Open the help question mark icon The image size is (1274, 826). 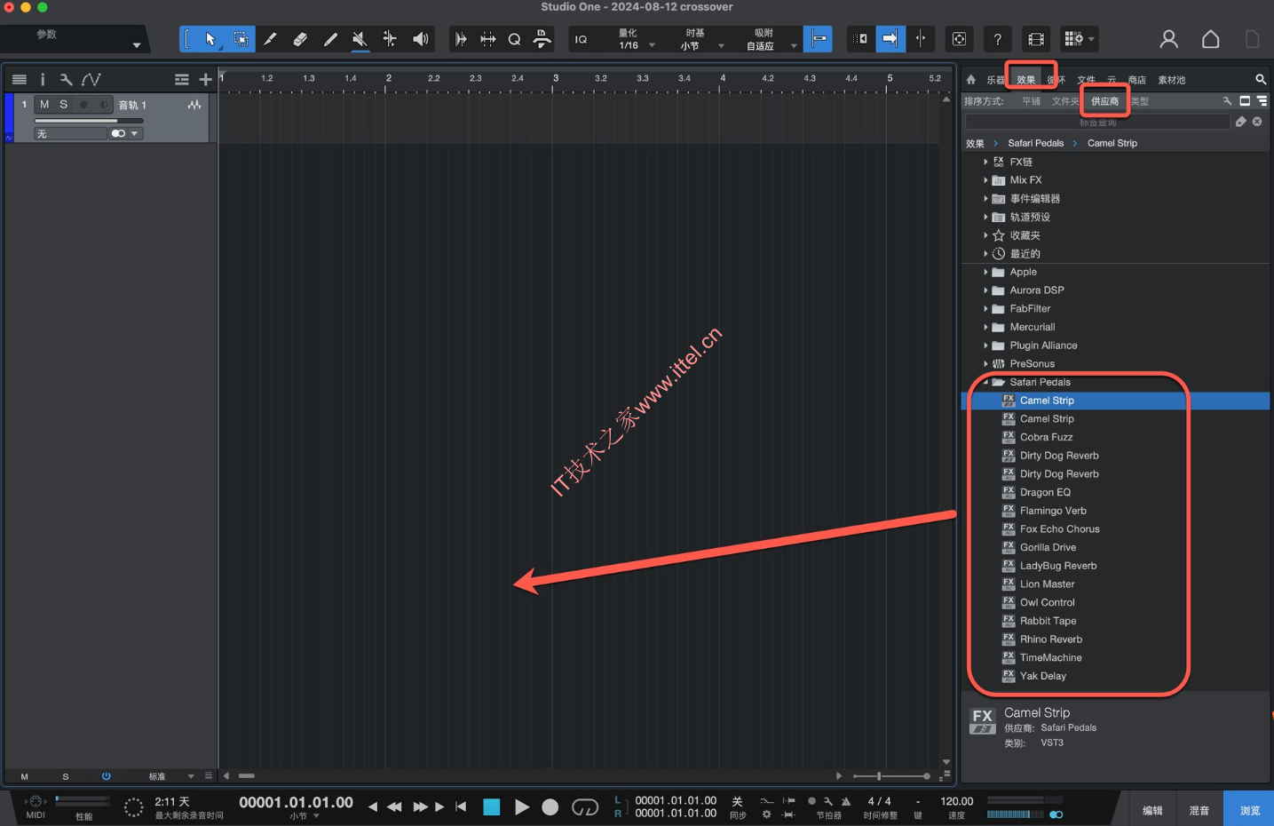tap(997, 39)
